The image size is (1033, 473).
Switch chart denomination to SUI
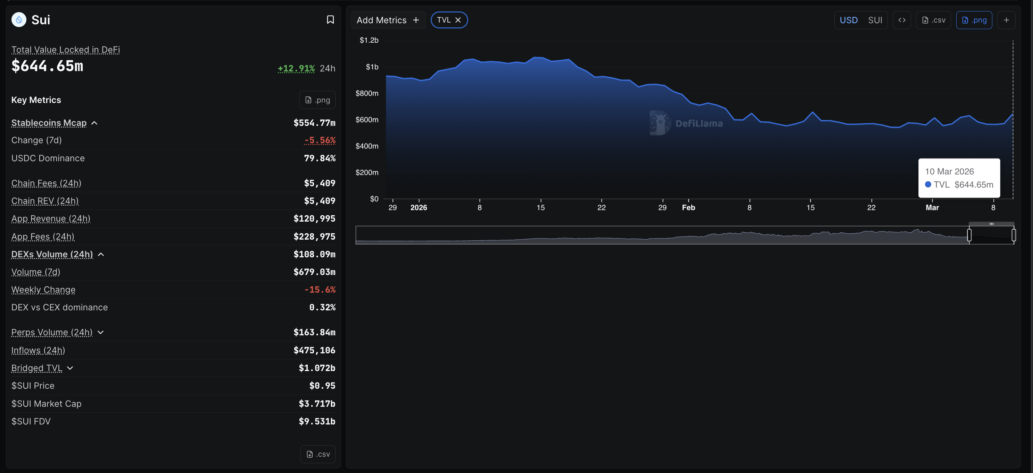coord(875,20)
